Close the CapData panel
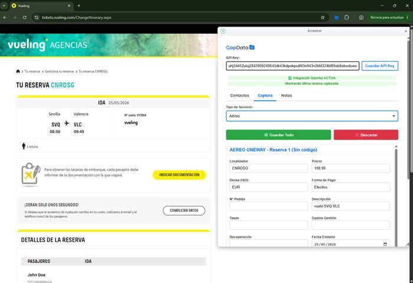413x283 pixels. click(x=406, y=31)
